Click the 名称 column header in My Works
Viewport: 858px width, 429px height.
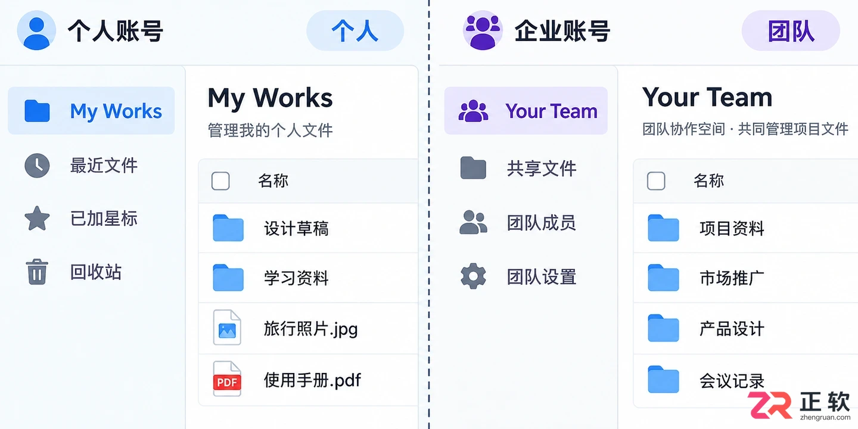coord(273,181)
